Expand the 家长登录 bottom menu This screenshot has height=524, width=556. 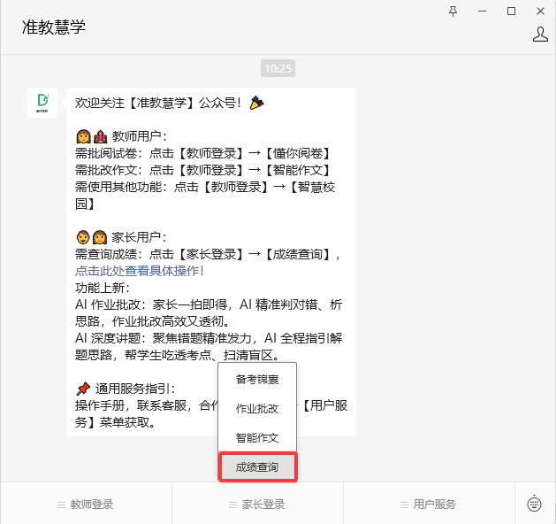pos(257,504)
